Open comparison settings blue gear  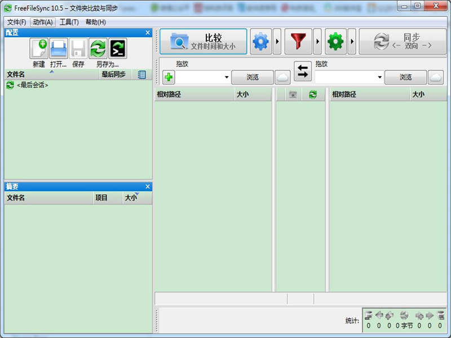coord(261,42)
